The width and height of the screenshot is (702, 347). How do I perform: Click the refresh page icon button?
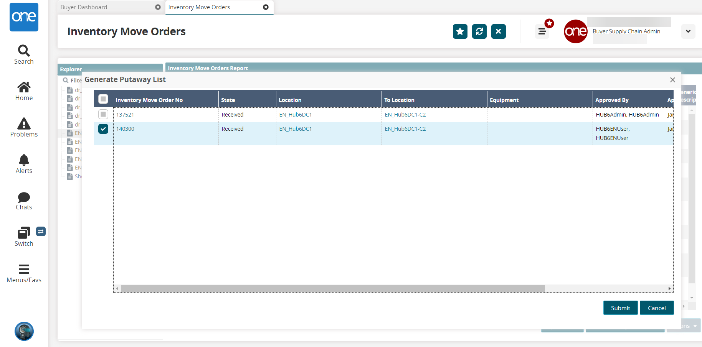point(479,31)
